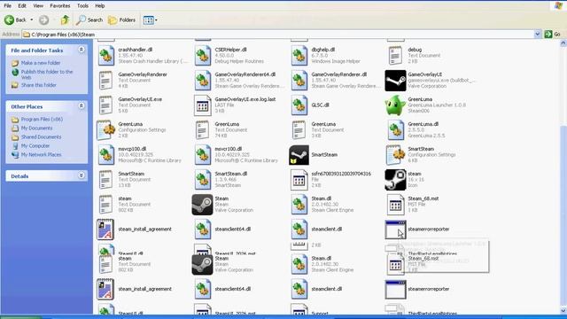
Task: Select the GameOverlayRenderer.dll file
Action: pos(336,81)
